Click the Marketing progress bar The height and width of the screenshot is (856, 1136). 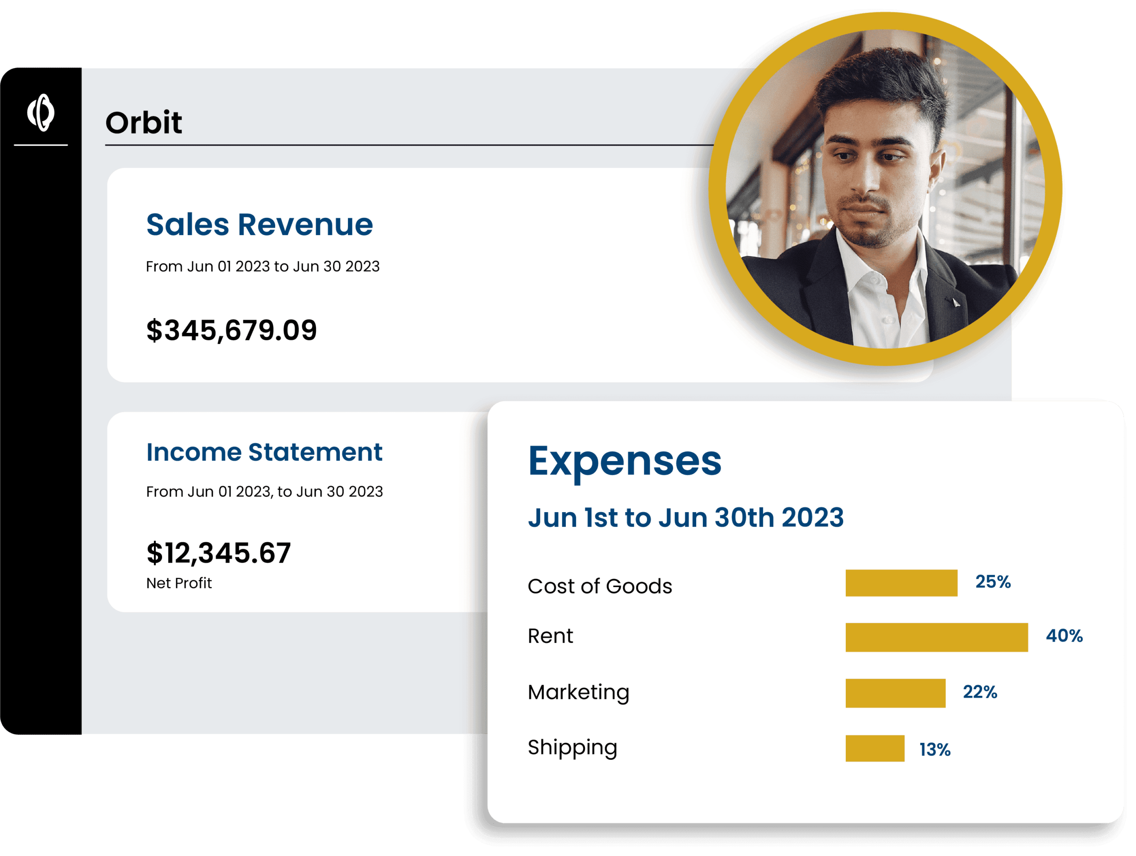(895, 693)
